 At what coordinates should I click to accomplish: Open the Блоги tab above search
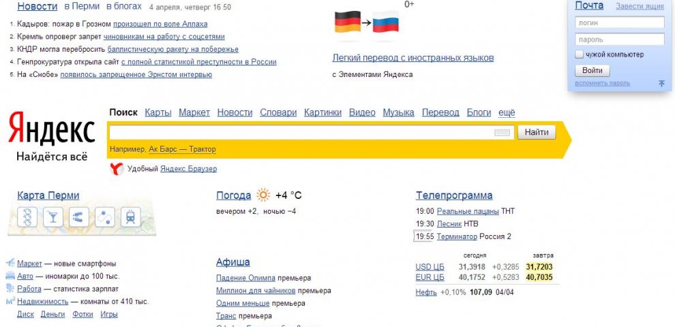click(x=479, y=112)
